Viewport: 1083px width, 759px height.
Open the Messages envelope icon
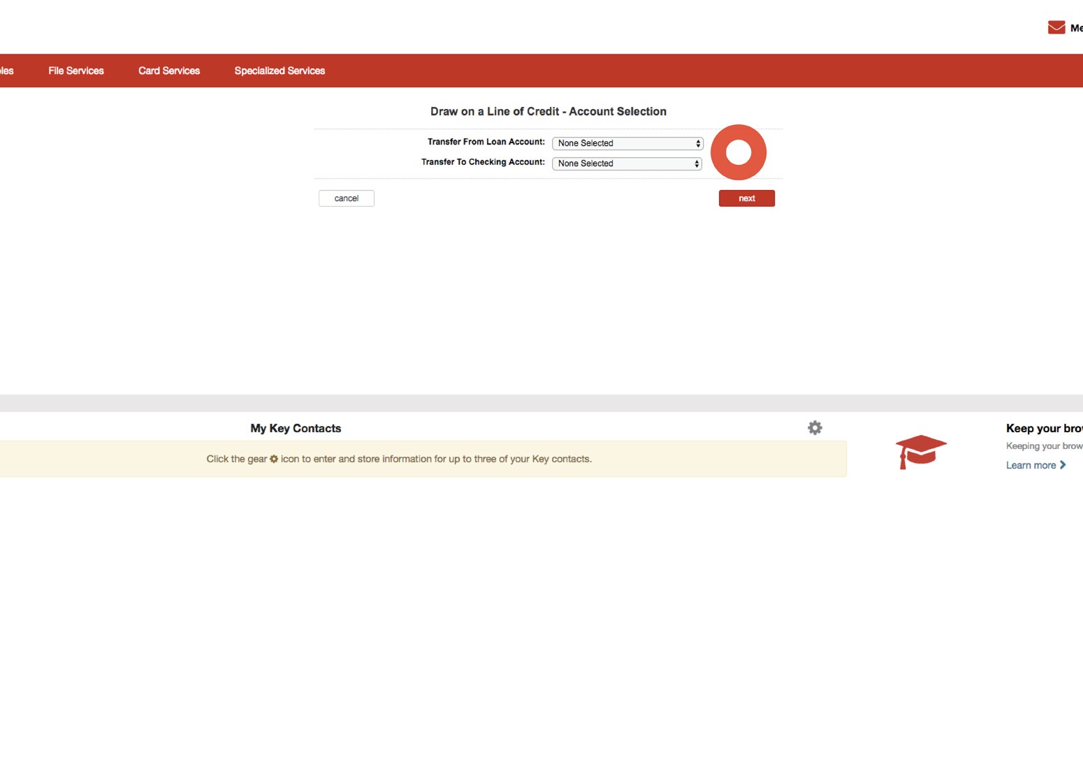click(x=1056, y=27)
